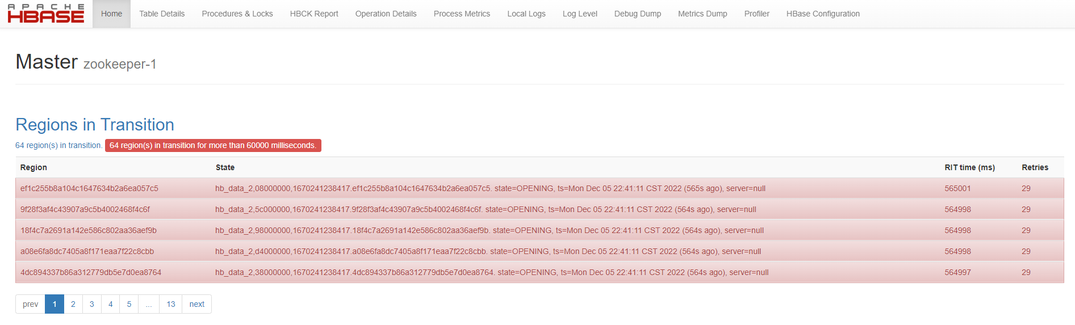This screenshot has width=1075, height=325.
Task: View the HBCK Report
Action: pos(314,14)
